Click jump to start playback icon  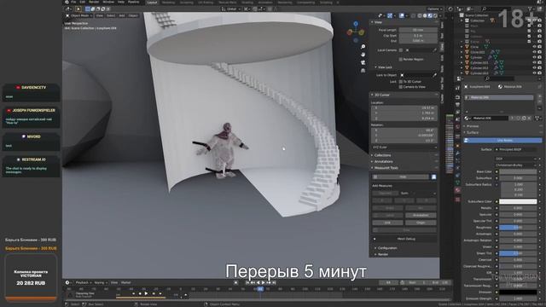[x=247, y=282]
